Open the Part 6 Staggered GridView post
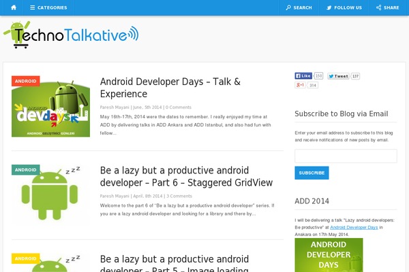 pos(186,177)
